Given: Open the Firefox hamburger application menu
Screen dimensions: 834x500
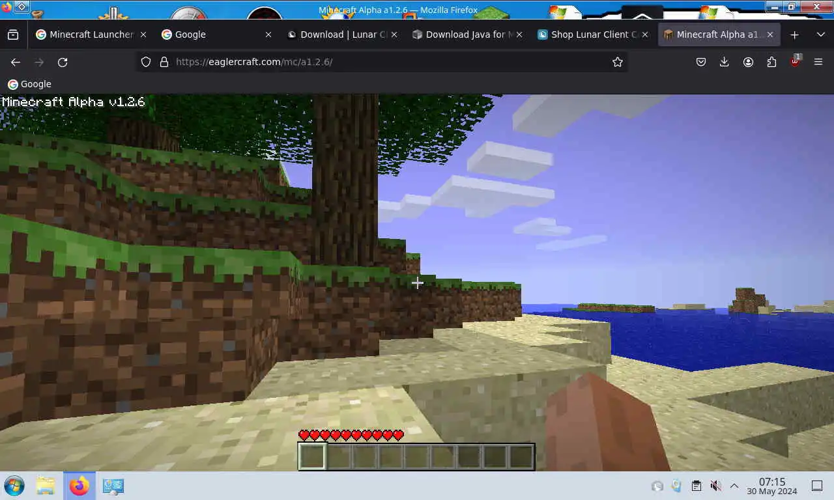Looking at the screenshot, I should [x=818, y=62].
